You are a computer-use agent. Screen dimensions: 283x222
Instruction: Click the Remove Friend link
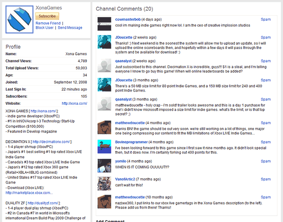click(48, 23)
